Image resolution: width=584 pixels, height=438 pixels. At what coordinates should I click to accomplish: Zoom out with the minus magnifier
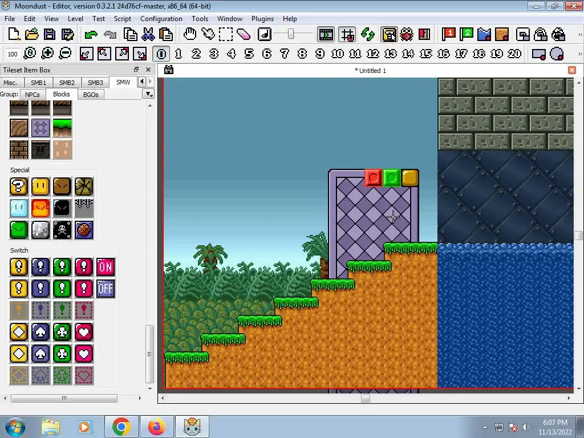pyautogui.click(x=65, y=54)
